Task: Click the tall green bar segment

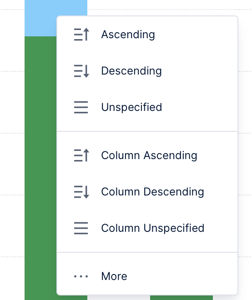Action: point(40,168)
